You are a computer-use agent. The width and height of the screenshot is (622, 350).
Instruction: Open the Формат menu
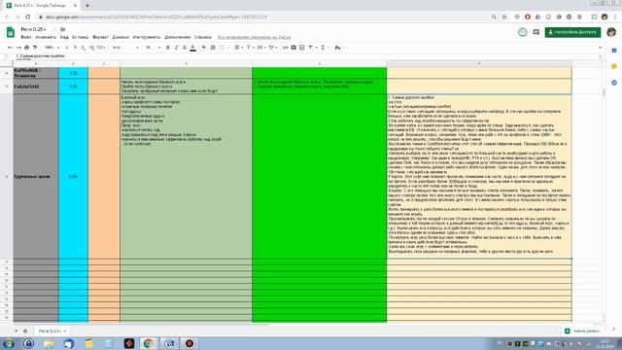coord(100,37)
